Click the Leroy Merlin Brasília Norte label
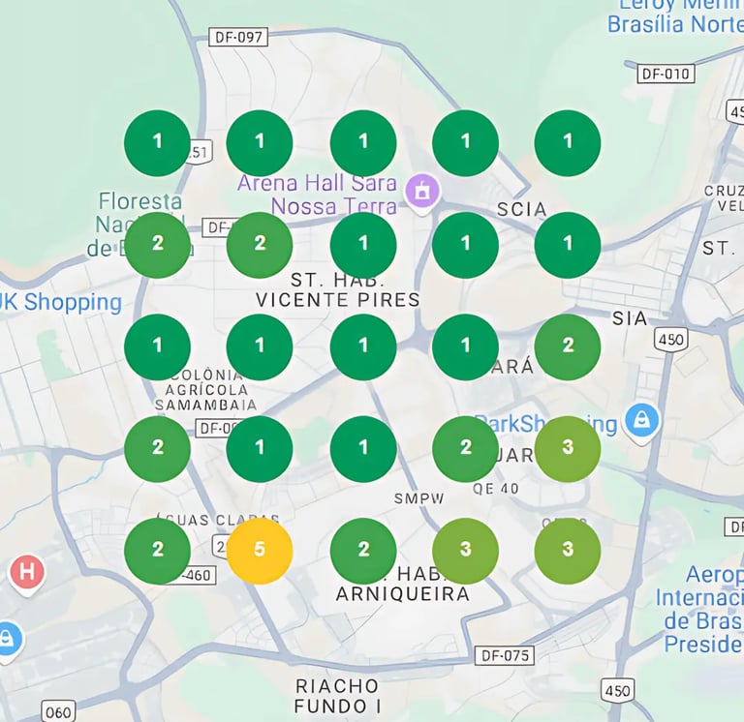This screenshot has width=744, height=722. pyautogui.click(x=675, y=16)
